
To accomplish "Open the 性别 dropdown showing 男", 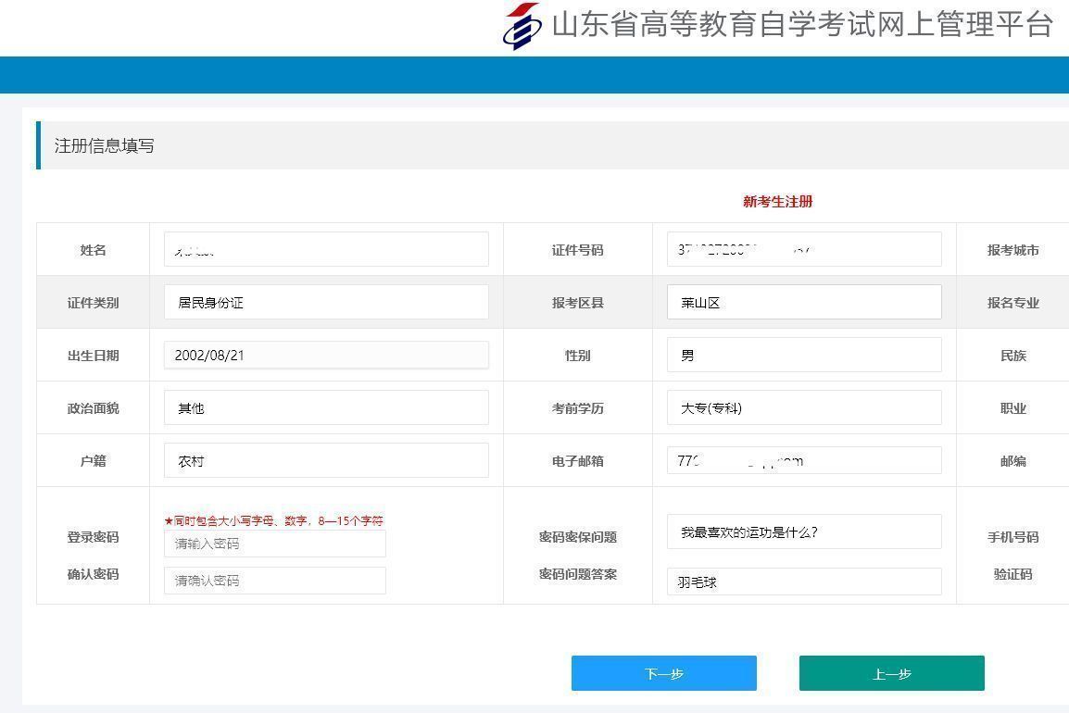I will click(x=804, y=355).
